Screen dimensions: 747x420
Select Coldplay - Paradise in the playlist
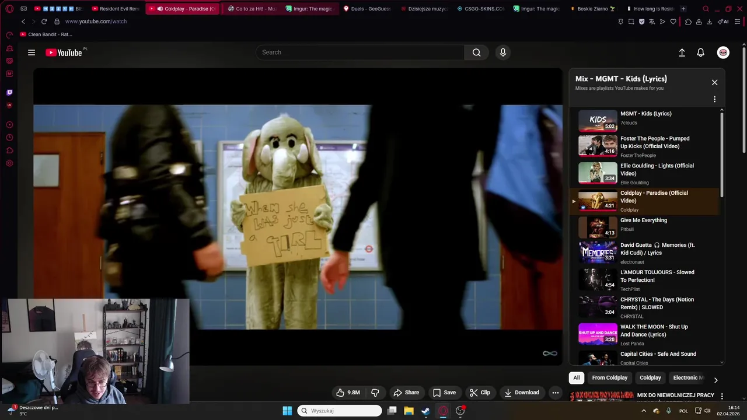click(x=646, y=201)
